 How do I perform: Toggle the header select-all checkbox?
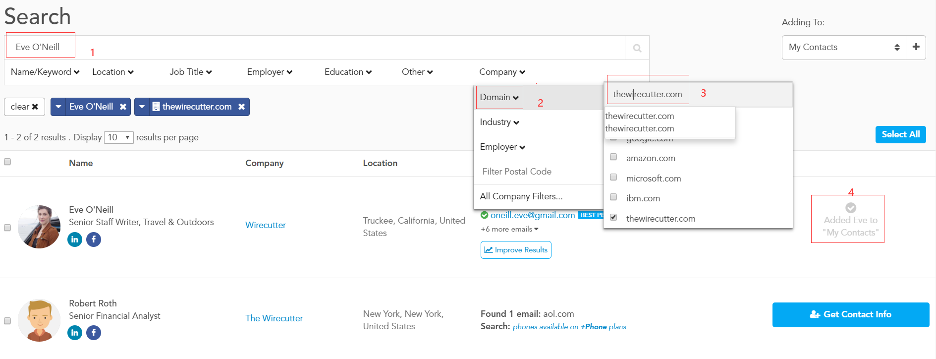click(x=7, y=162)
